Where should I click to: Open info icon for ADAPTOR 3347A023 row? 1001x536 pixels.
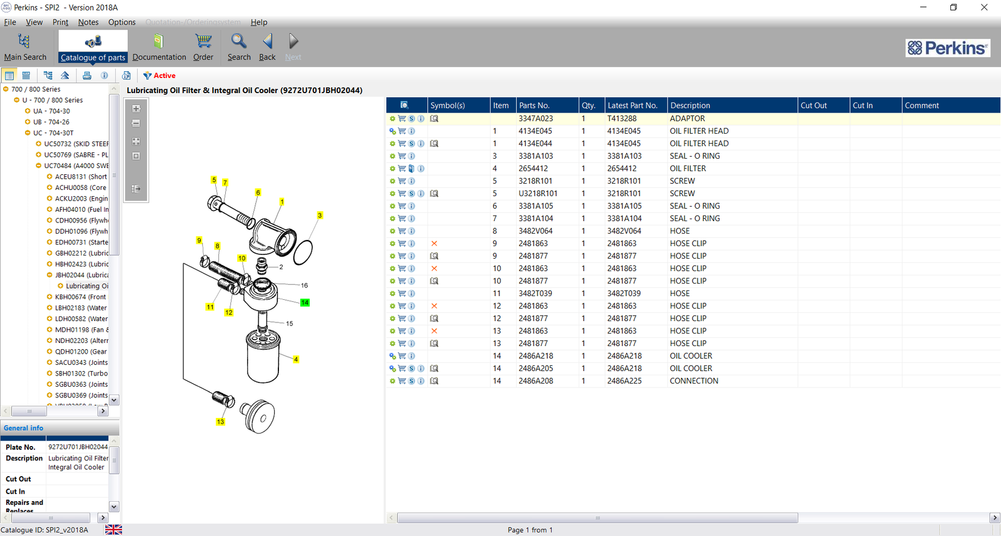tap(421, 119)
